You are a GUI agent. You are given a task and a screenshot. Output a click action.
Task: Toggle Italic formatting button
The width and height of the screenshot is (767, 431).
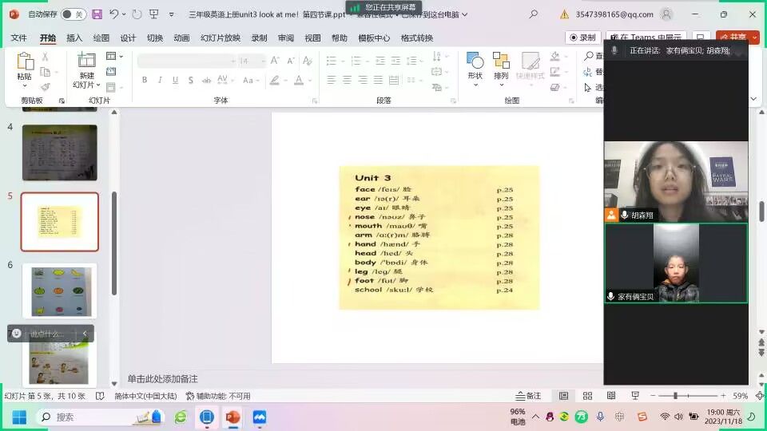click(x=161, y=80)
